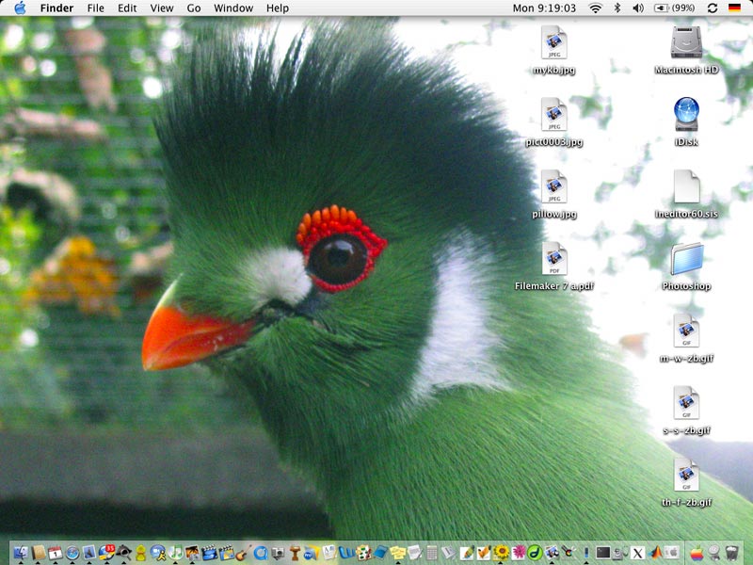
Task: Select the Filemaker 7 a.pdf file
Action: coord(553,259)
